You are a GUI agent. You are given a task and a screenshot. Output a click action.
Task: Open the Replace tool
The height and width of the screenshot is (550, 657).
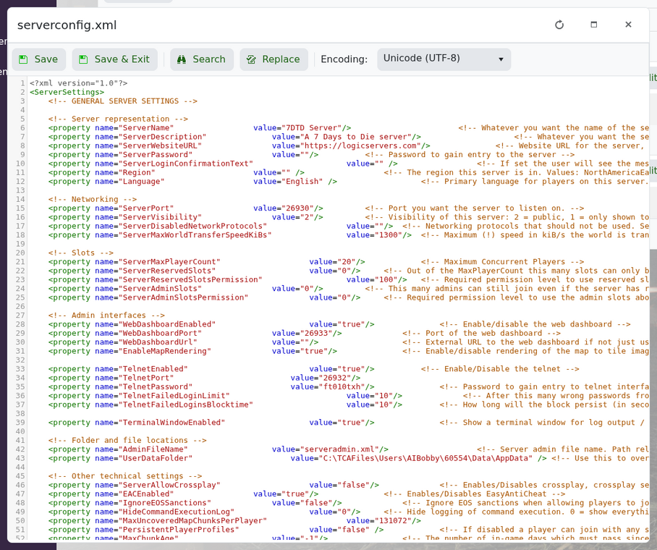274,59
